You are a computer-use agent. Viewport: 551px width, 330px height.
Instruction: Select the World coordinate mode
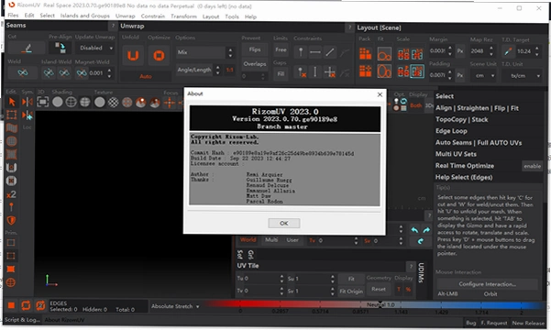(248, 239)
